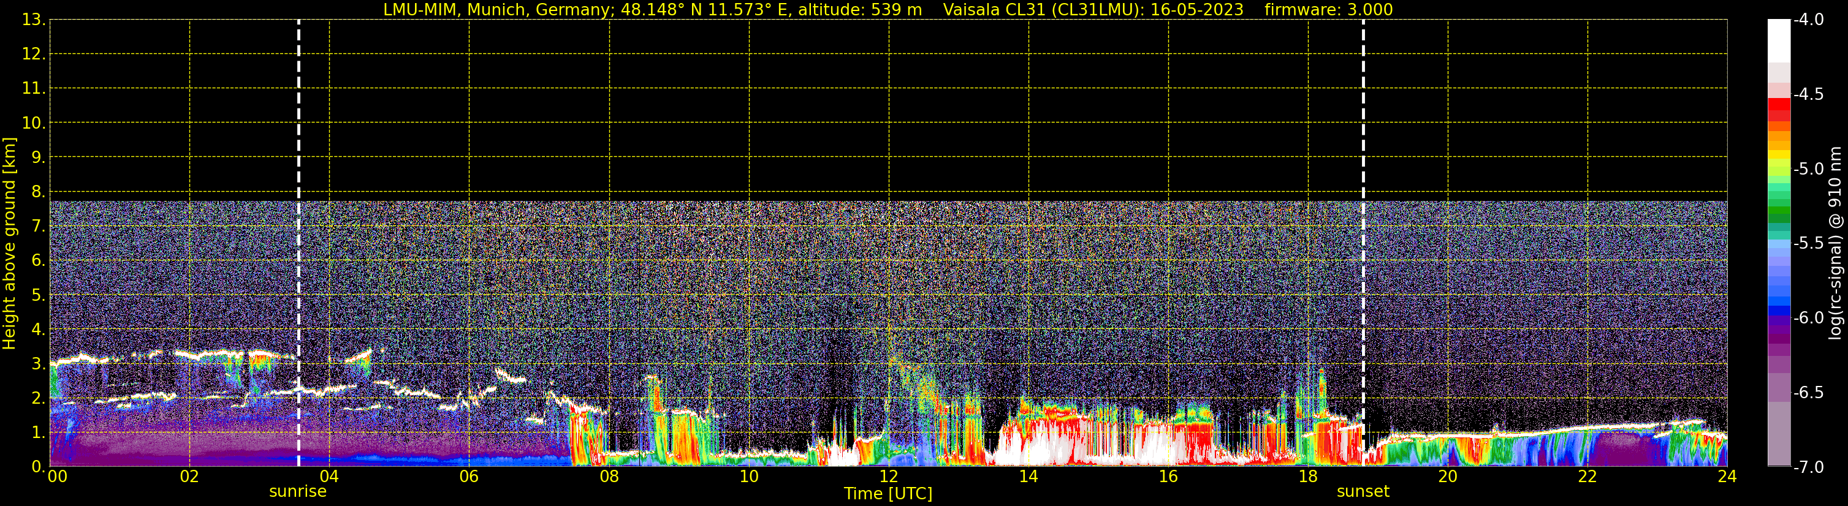
Task: Select the '9.' tick on the height axis
Action: click(x=38, y=157)
